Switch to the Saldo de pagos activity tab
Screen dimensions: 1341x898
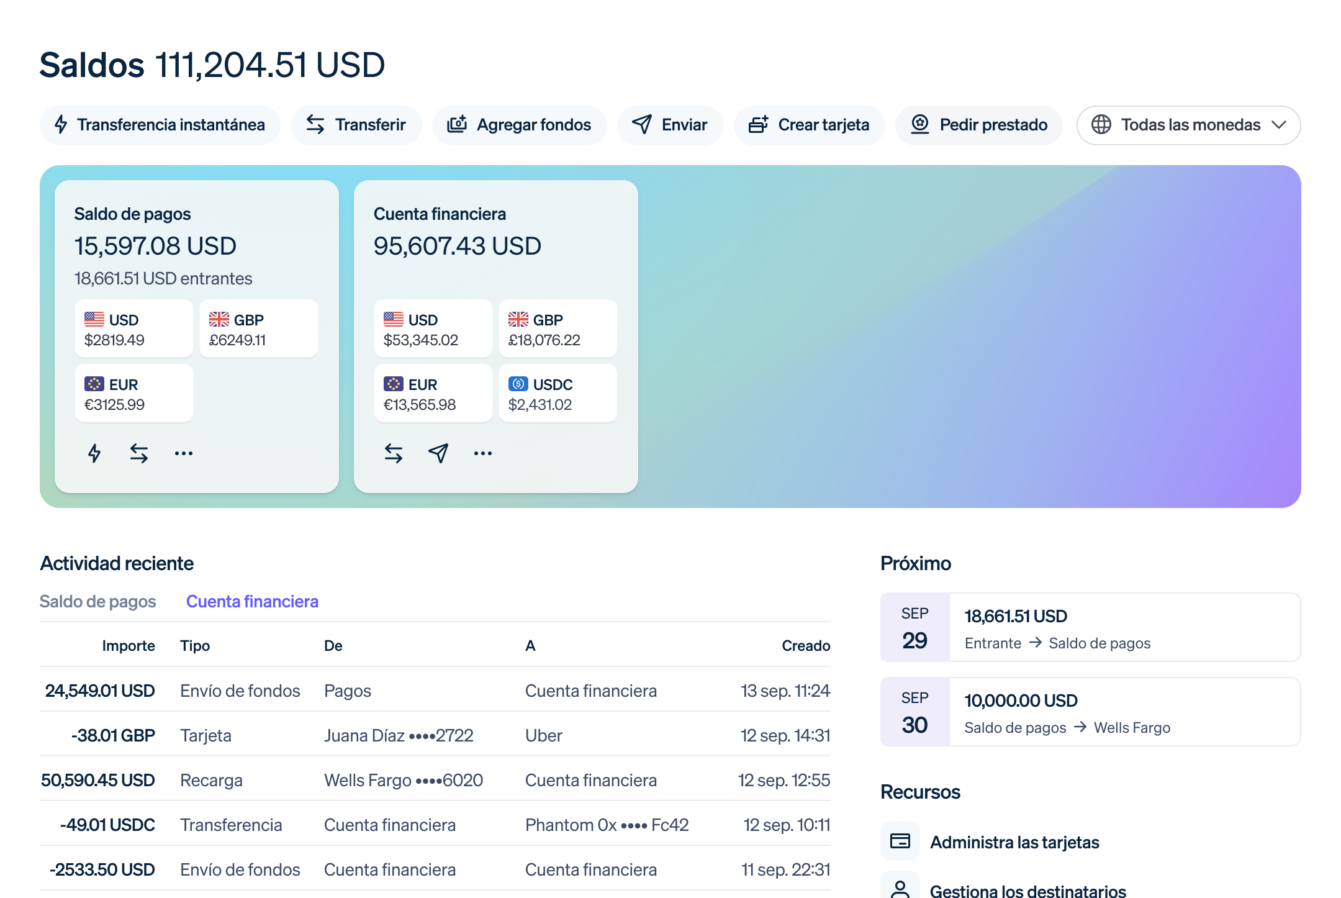point(98,601)
